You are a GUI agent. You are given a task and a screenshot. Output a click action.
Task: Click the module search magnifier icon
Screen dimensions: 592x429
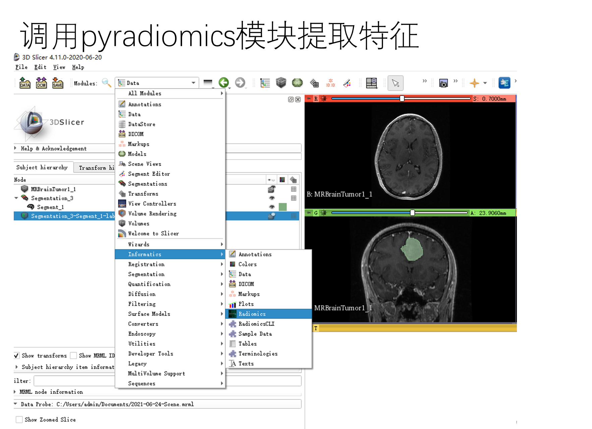click(x=106, y=83)
